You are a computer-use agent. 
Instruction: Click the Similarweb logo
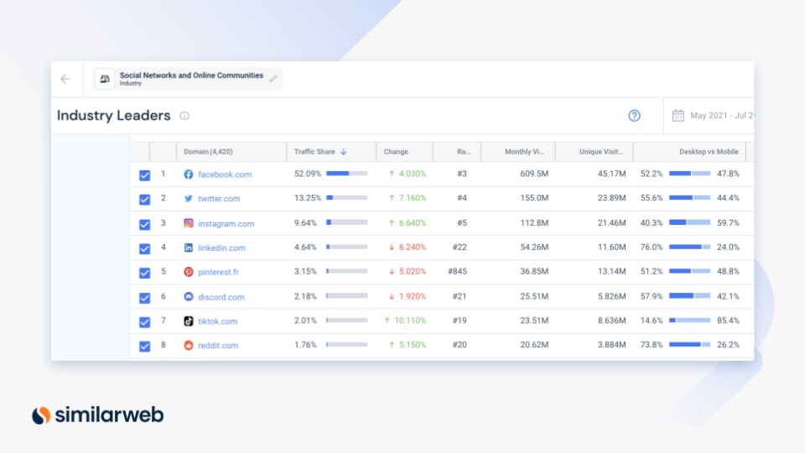[x=97, y=414]
